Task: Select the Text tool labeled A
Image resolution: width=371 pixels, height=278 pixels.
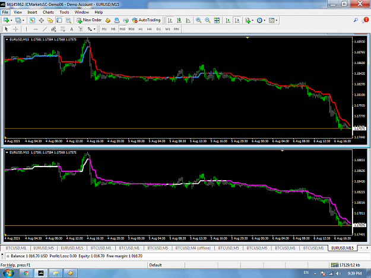Action: tap(72, 29)
